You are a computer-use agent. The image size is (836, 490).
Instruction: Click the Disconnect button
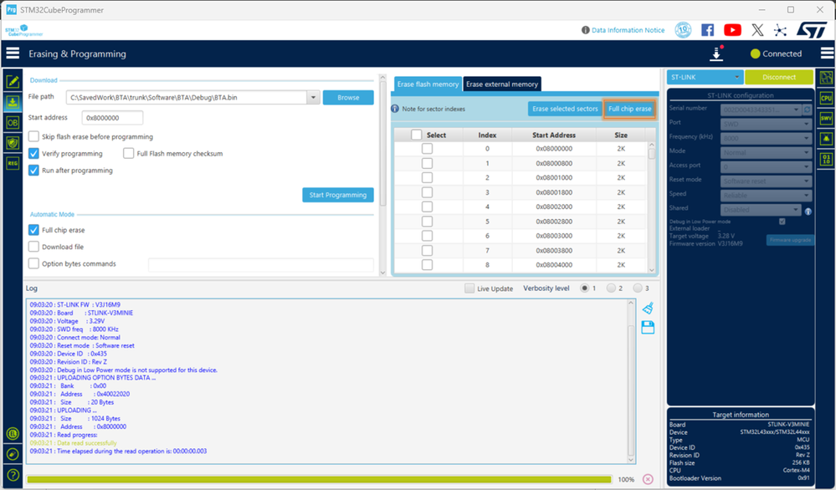tap(779, 77)
